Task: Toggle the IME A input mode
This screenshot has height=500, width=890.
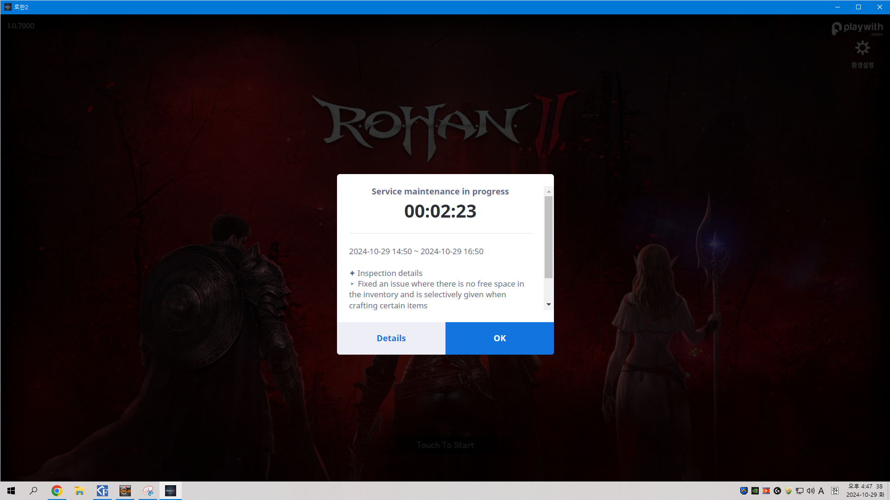Action: click(x=821, y=491)
